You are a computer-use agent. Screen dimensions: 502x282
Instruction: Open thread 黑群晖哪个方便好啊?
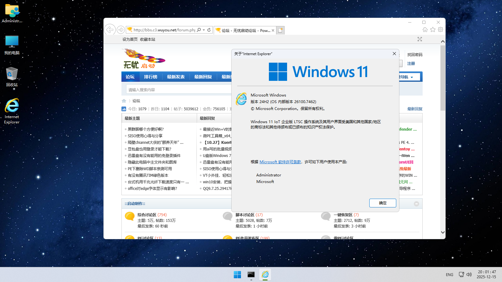tap(146, 129)
